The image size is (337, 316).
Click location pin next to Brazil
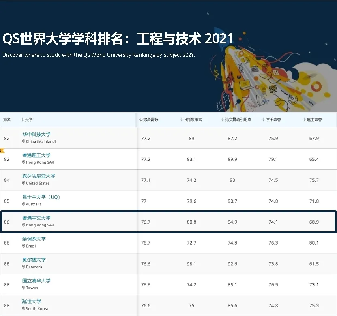[24, 246]
